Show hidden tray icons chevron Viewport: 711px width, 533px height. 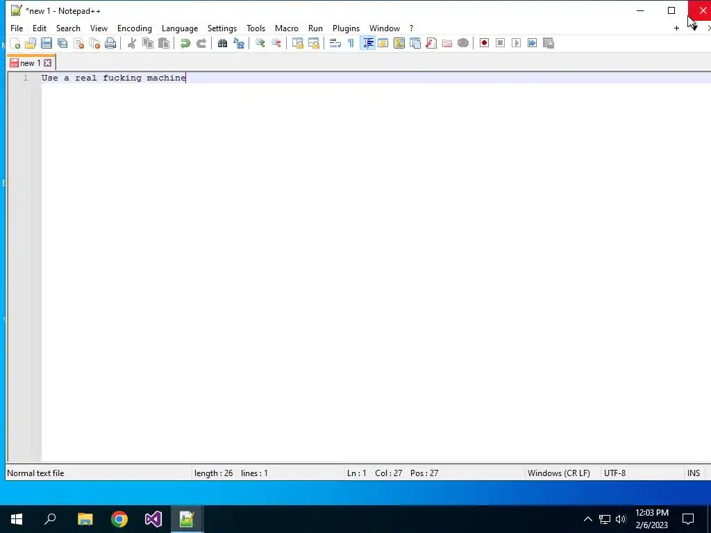587,519
